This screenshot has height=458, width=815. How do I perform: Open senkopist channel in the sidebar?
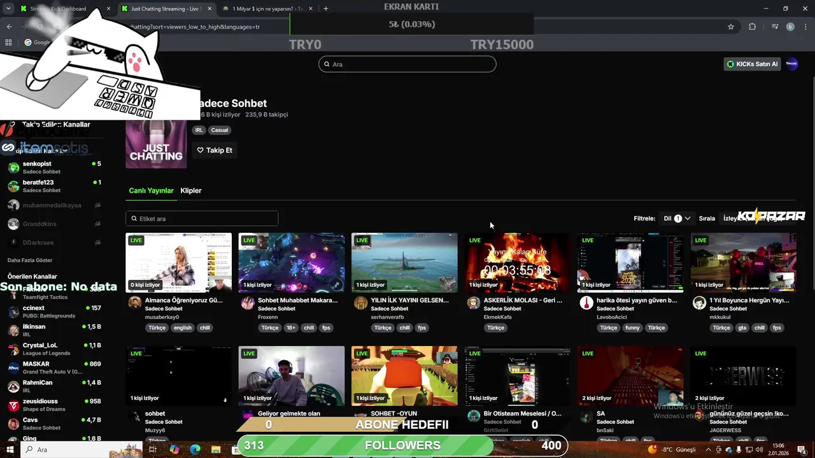pyautogui.click(x=55, y=167)
